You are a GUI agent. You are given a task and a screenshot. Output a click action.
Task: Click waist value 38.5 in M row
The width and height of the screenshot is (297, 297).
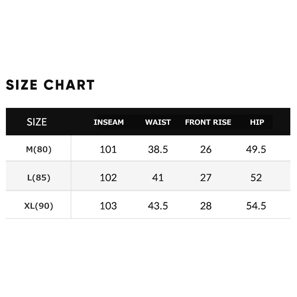click(158, 149)
